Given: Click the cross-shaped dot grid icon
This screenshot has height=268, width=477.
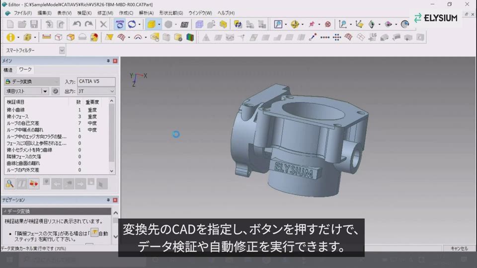Looking at the screenshot, I should coord(337,37).
